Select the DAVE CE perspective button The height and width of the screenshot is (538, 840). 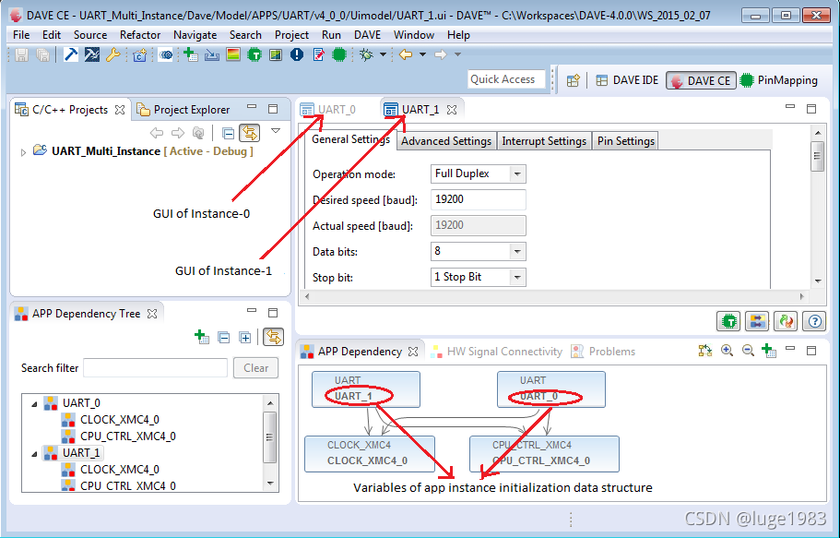pyautogui.click(x=702, y=80)
